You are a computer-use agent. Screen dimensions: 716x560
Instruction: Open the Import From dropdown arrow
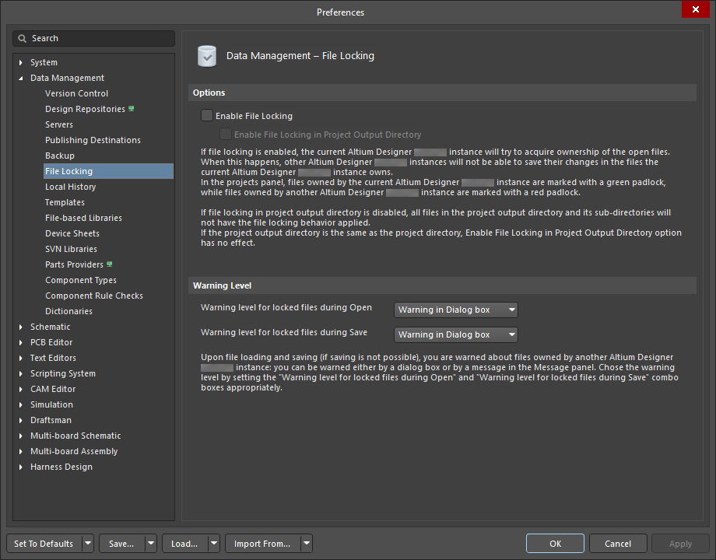click(307, 544)
